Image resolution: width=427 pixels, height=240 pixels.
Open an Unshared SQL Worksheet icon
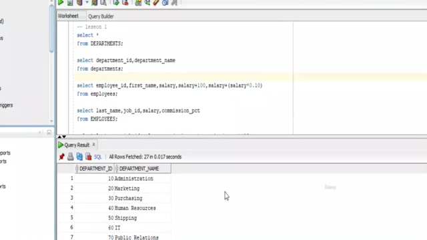[x=138, y=3]
